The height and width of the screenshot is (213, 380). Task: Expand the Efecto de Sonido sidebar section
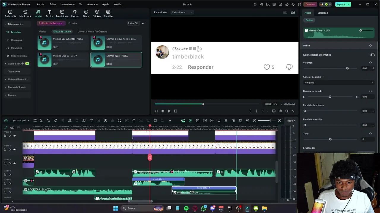[x=5, y=87]
